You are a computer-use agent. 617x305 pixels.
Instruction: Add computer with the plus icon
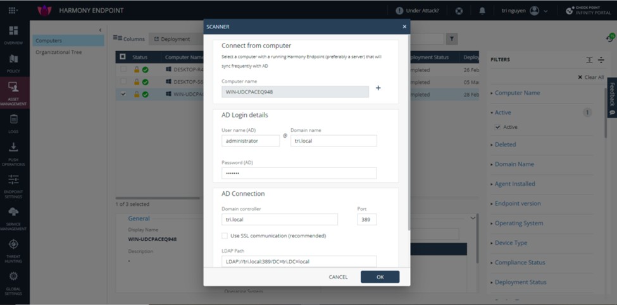[x=378, y=88]
